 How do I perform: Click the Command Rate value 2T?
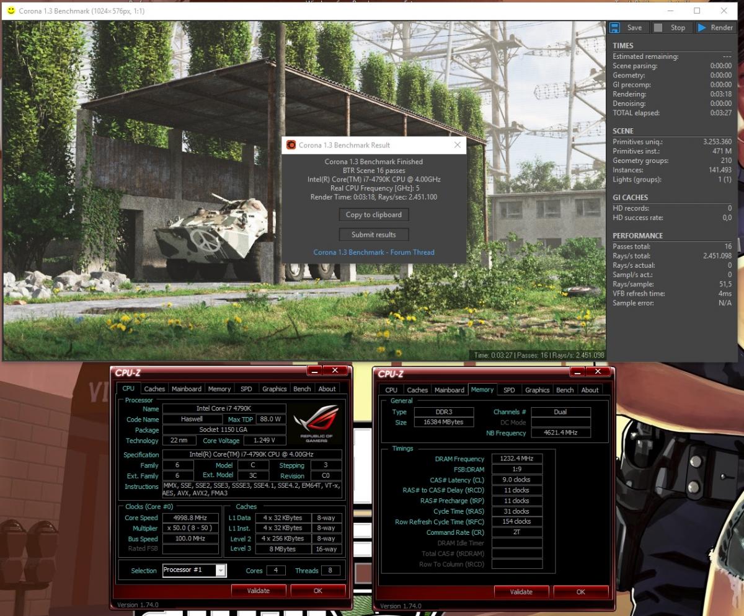tap(516, 532)
